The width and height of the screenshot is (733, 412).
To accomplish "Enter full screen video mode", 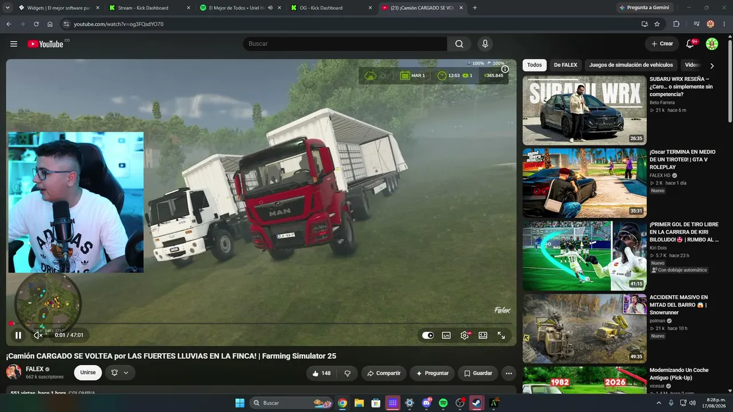I will tap(501, 335).
